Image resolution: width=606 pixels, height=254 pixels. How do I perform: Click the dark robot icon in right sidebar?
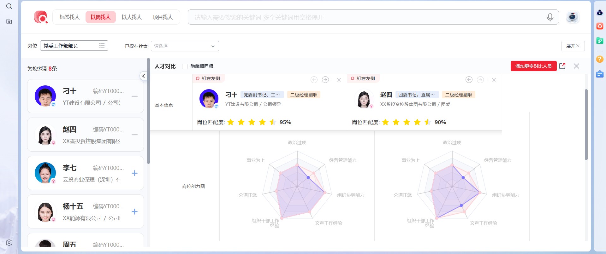click(x=600, y=12)
